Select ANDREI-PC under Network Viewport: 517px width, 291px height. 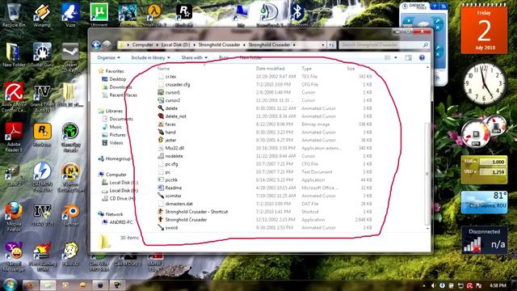[x=120, y=222]
